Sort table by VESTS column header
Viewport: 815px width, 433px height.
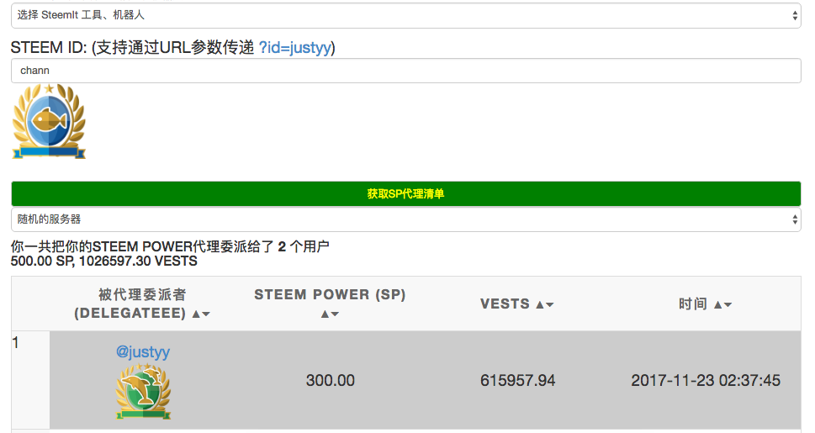517,304
